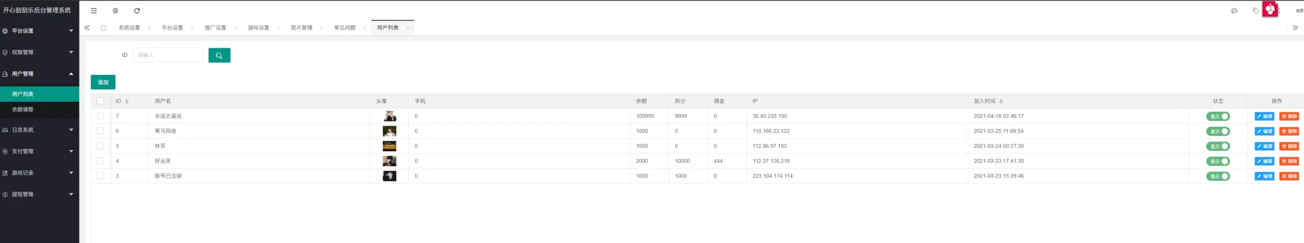Click the 添加 button
1304x243 pixels.
(103, 82)
